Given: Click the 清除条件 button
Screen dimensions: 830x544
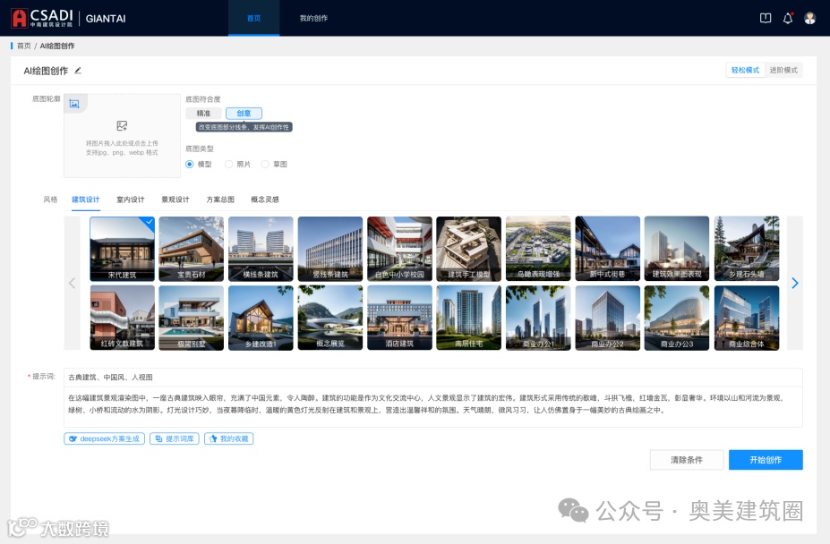Looking at the screenshot, I should 687,460.
